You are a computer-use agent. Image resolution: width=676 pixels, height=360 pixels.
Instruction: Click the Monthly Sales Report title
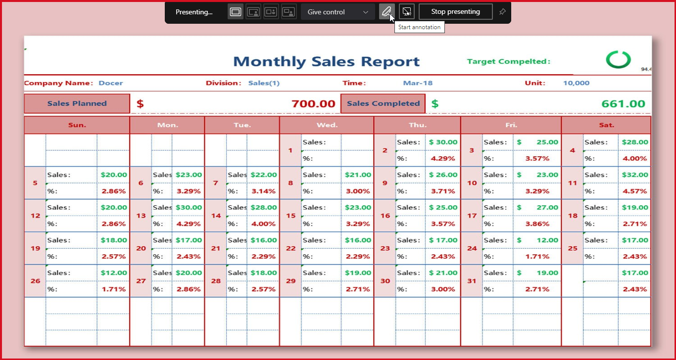coord(326,62)
